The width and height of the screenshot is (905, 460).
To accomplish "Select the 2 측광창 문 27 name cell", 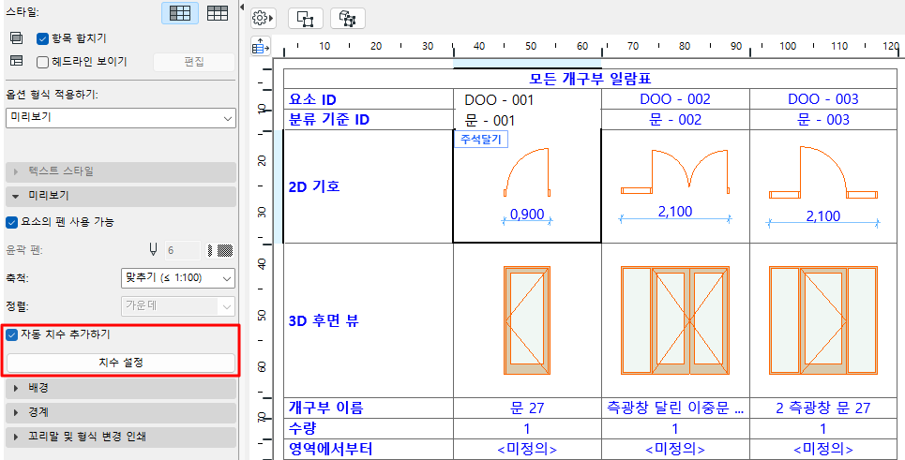I will pyautogui.click(x=823, y=408).
